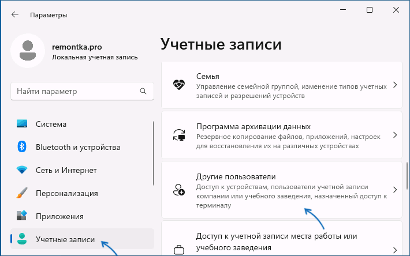Open Другие пользователи card

coord(282,190)
